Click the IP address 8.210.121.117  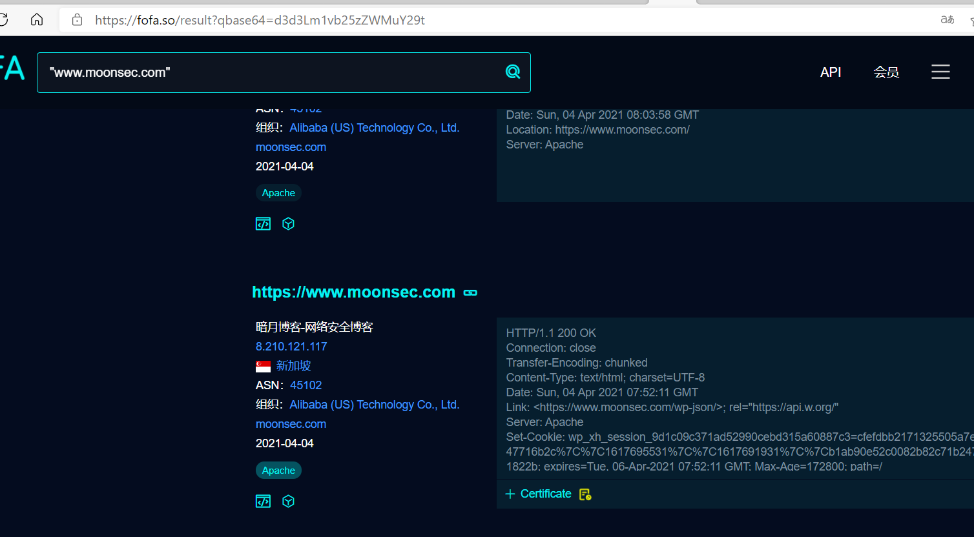point(291,347)
